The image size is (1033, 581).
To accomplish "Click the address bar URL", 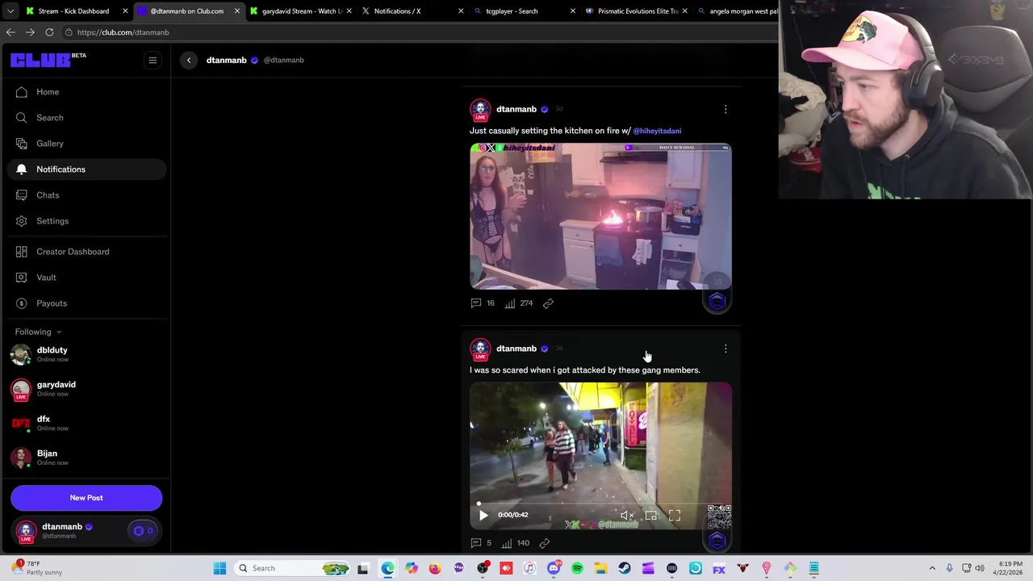I will 123,32.
